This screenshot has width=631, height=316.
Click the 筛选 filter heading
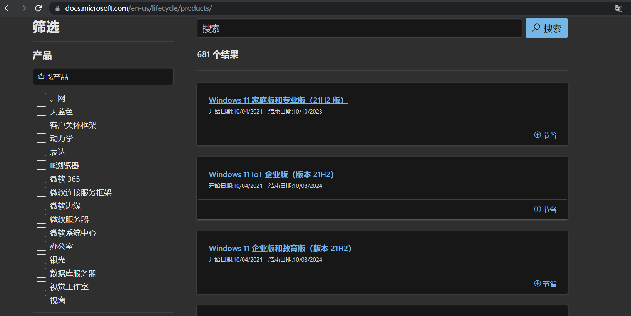coord(46,27)
